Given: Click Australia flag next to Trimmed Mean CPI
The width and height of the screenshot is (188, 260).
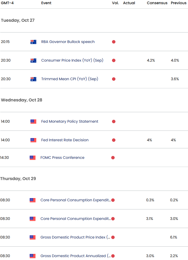Looking at the screenshot, I should coord(33,79).
